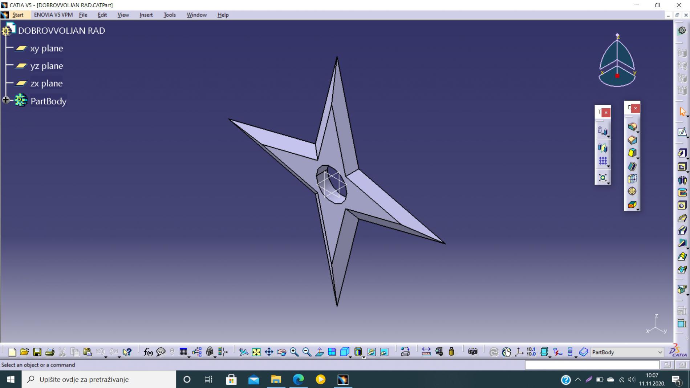Open the PartBody combo box dropdown
This screenshot has height=388, width=690.
click(660, 352)
